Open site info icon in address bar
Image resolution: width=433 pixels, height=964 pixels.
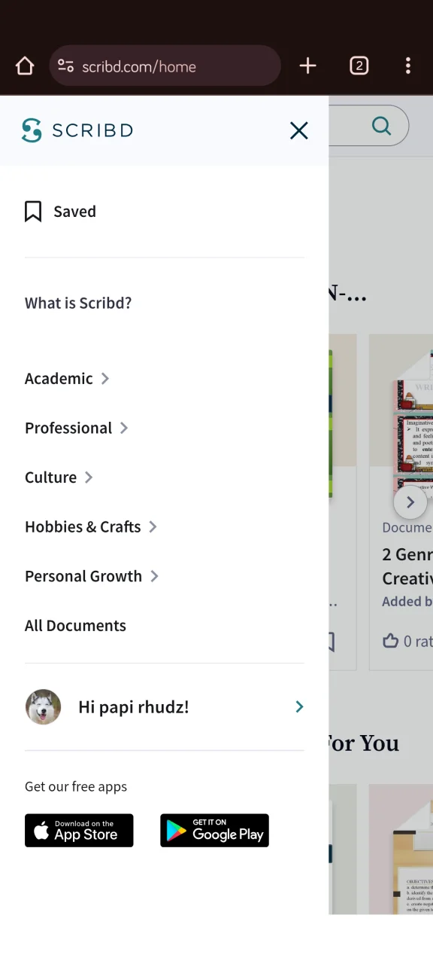65,66
